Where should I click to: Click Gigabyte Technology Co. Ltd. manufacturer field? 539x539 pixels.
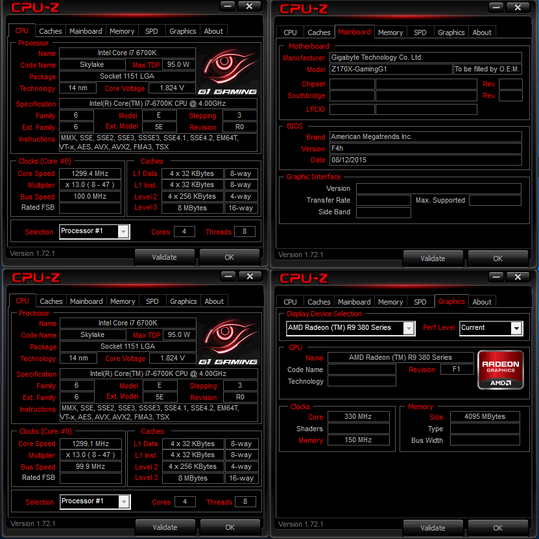(425, 57)
